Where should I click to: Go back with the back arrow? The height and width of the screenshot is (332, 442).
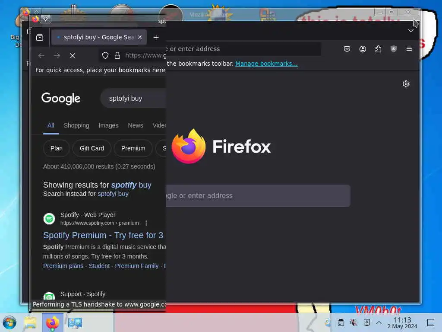point(41,56)
